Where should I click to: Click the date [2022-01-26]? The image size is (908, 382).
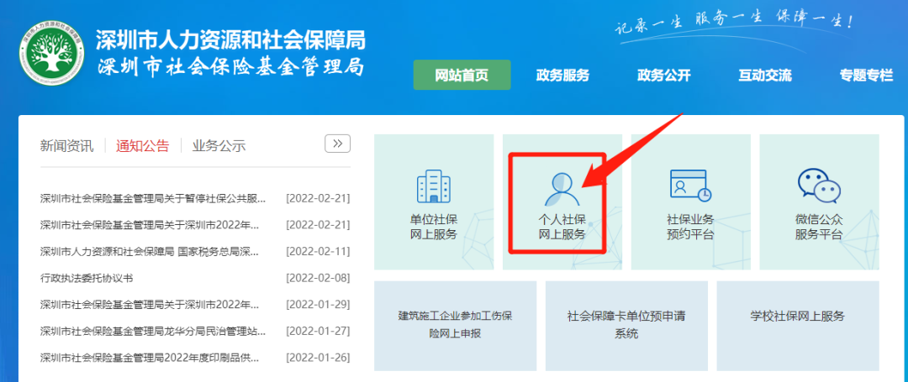pyautogui.click(x=318, y=357)
